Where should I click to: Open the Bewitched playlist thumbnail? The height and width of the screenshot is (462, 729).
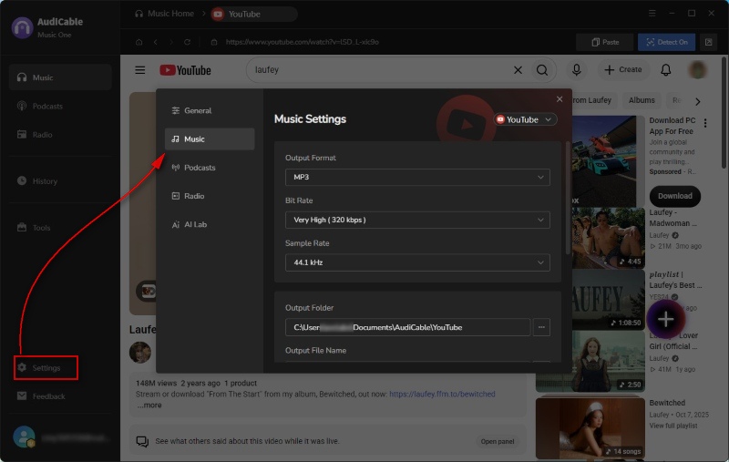(x=590, y=427)
